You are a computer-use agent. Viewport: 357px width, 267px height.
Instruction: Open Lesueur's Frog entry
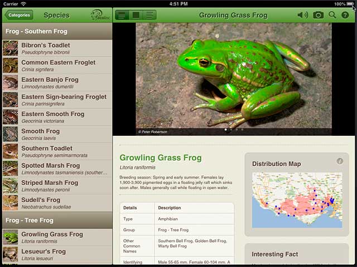point(57,255)
